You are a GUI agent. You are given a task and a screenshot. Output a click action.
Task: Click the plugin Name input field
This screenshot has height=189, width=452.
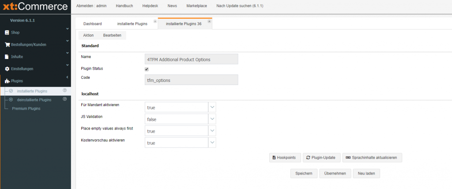point(192,59)
